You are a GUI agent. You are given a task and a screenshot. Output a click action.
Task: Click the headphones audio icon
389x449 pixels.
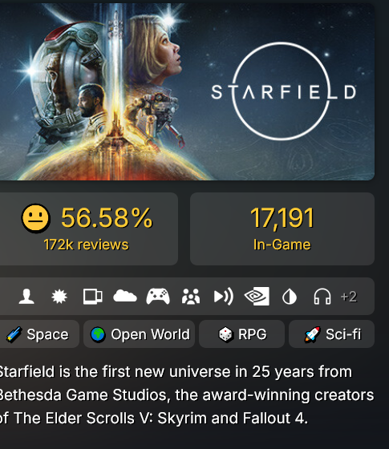point(322,297)
